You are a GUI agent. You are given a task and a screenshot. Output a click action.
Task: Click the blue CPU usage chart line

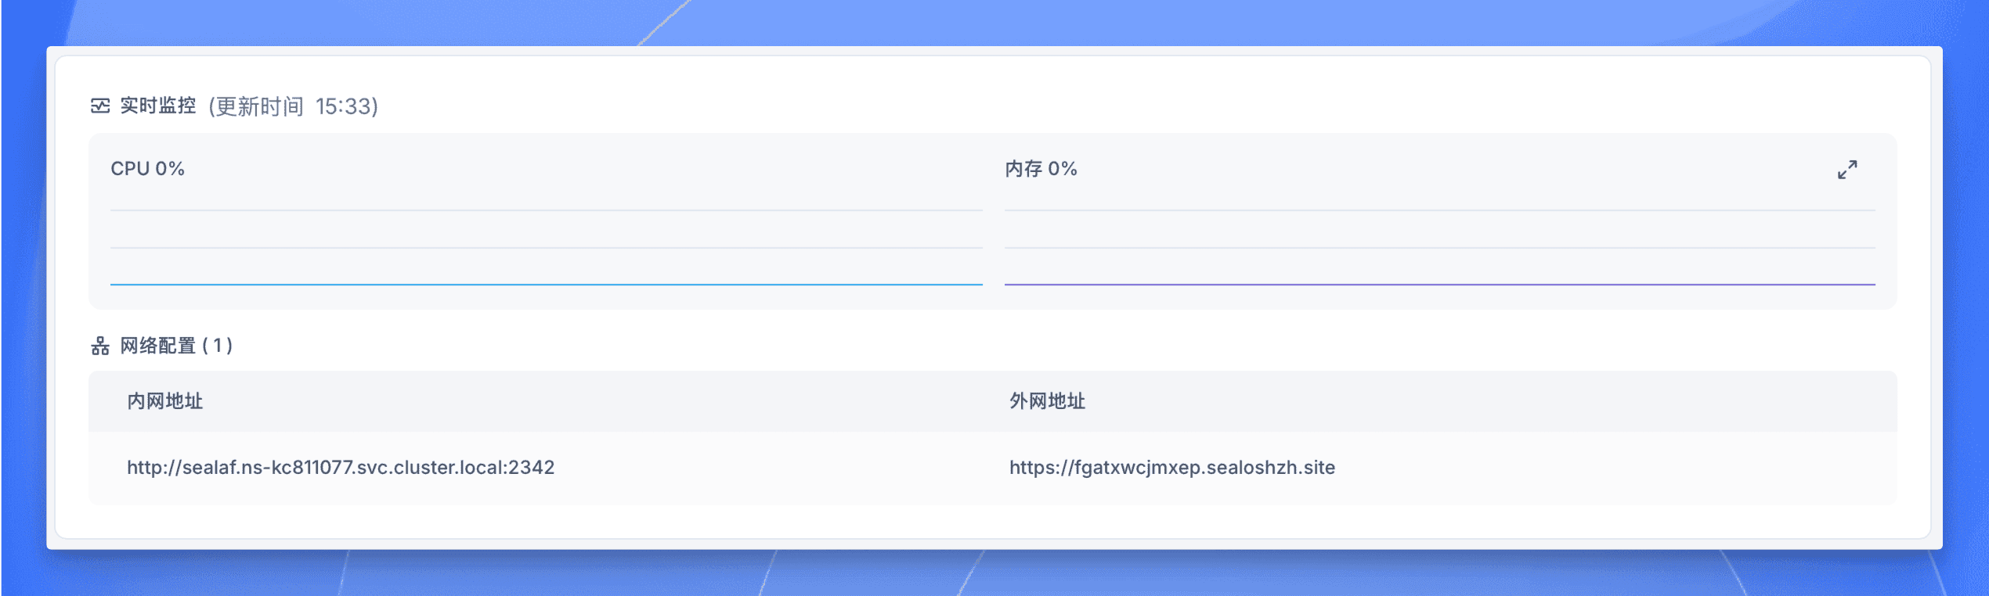point(547,285)
